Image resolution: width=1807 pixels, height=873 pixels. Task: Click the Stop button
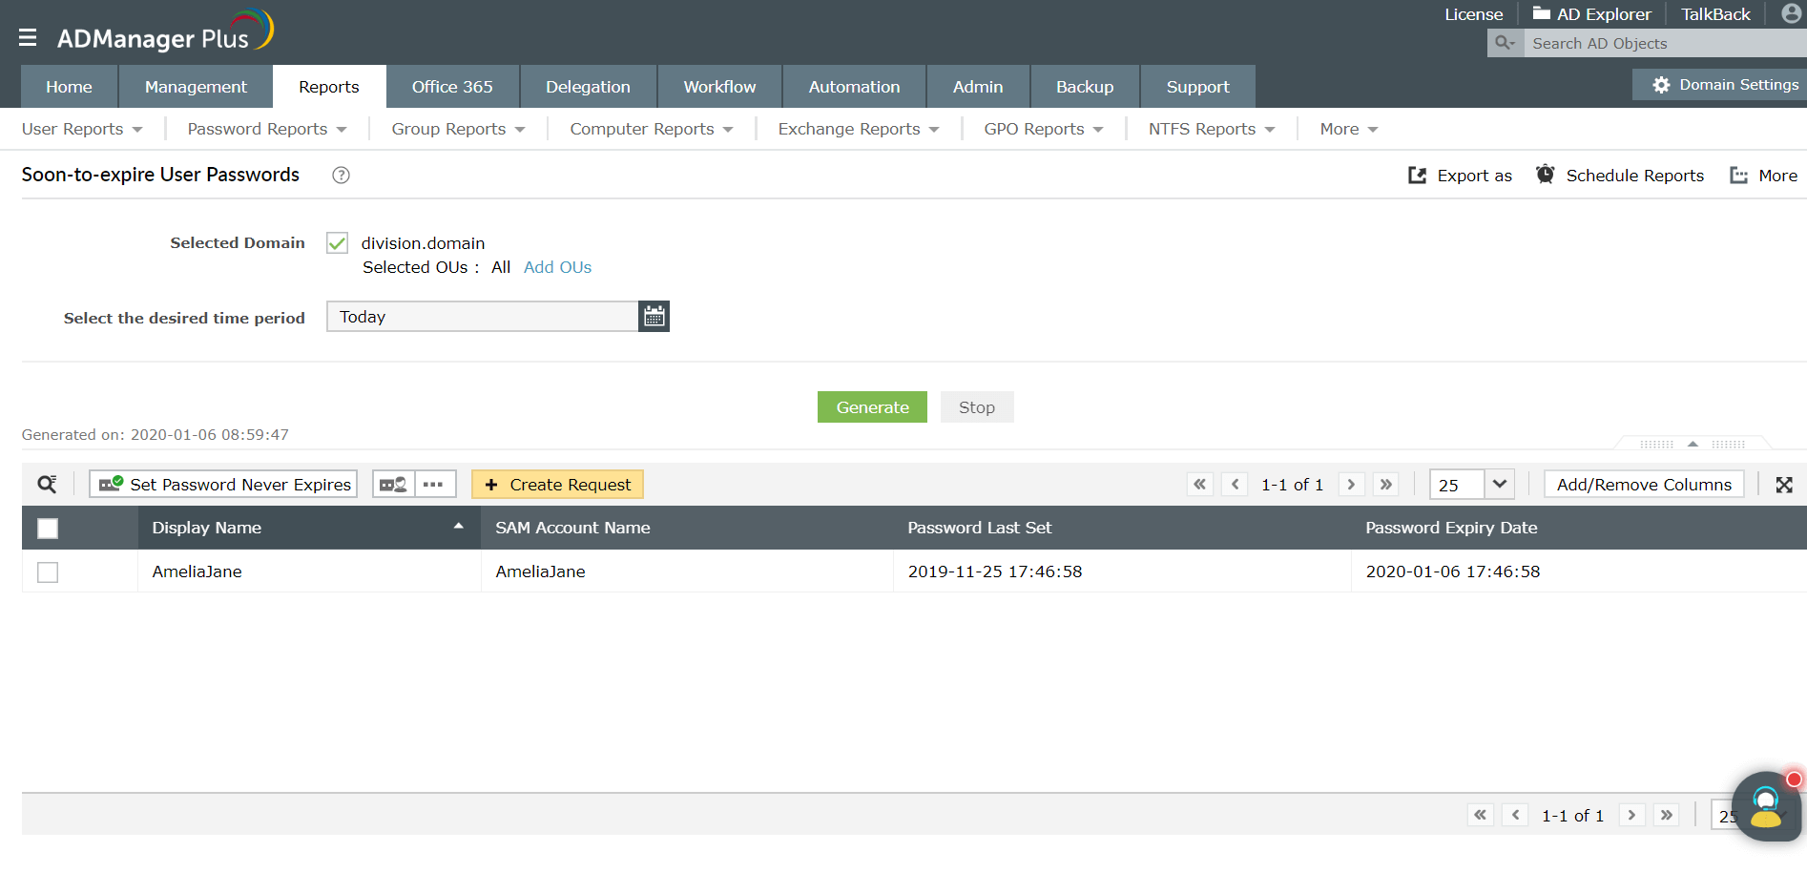pos(977,407)
